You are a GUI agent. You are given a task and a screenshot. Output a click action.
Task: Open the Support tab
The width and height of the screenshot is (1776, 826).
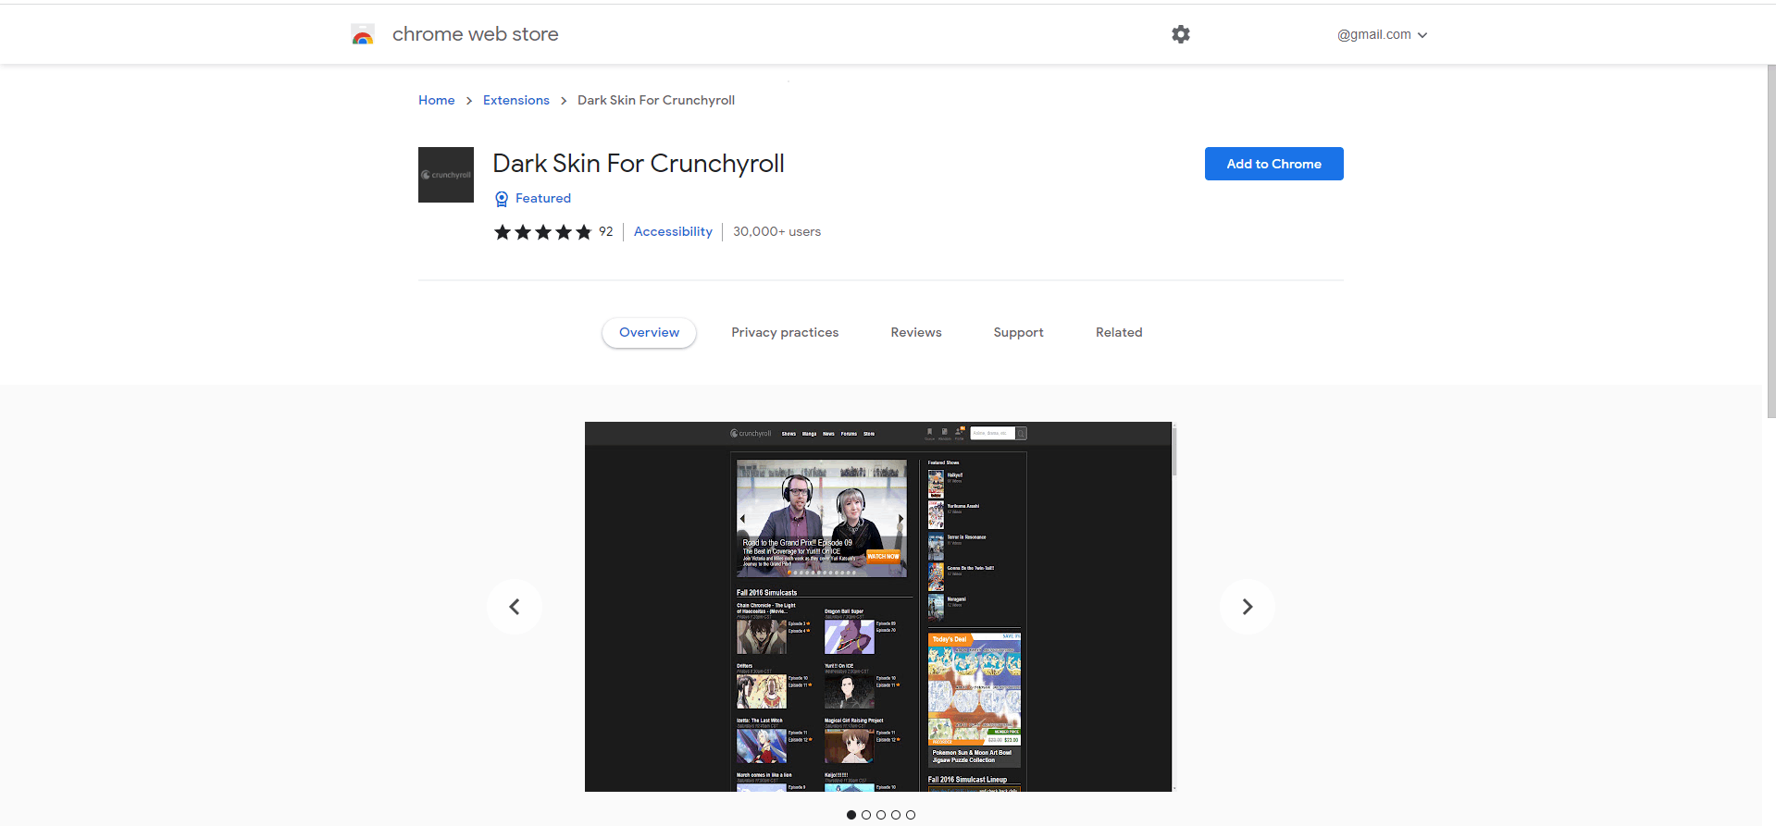1019,332
